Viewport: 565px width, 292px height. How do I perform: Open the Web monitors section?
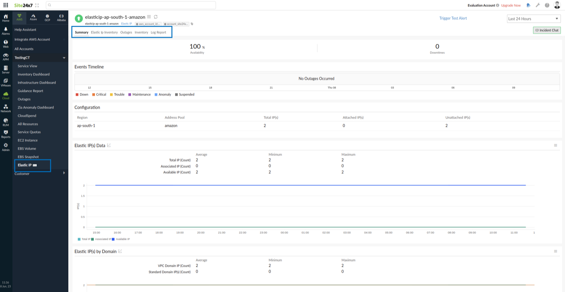(x=6, y=44)
